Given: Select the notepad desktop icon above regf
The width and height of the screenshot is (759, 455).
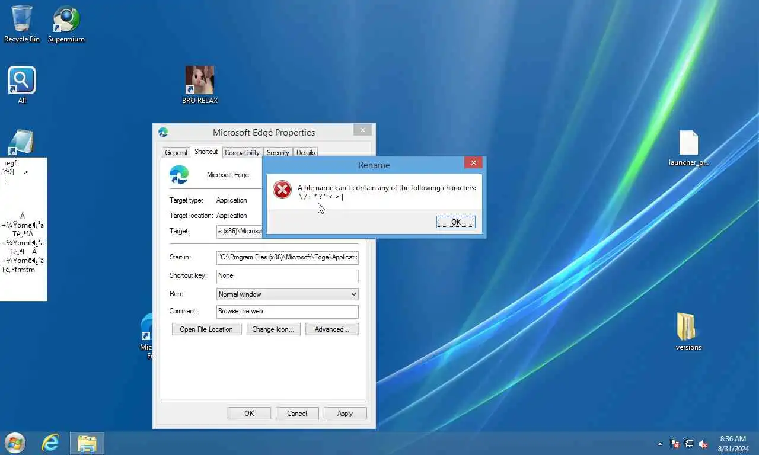Looking at the screenshot, I should tap(21, 142).
